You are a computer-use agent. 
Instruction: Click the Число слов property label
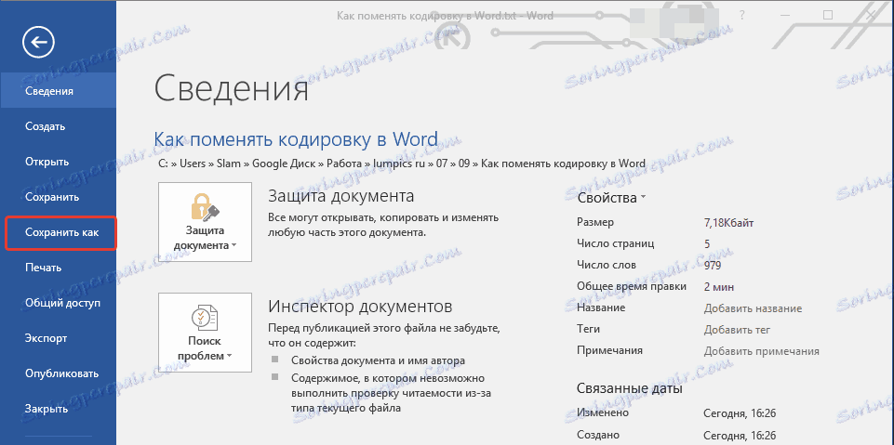(607, 265)
